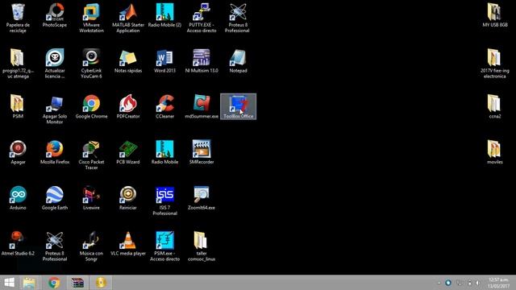Click the blue circle tray icon
The image size is (516, 290).
coord(448,283)
